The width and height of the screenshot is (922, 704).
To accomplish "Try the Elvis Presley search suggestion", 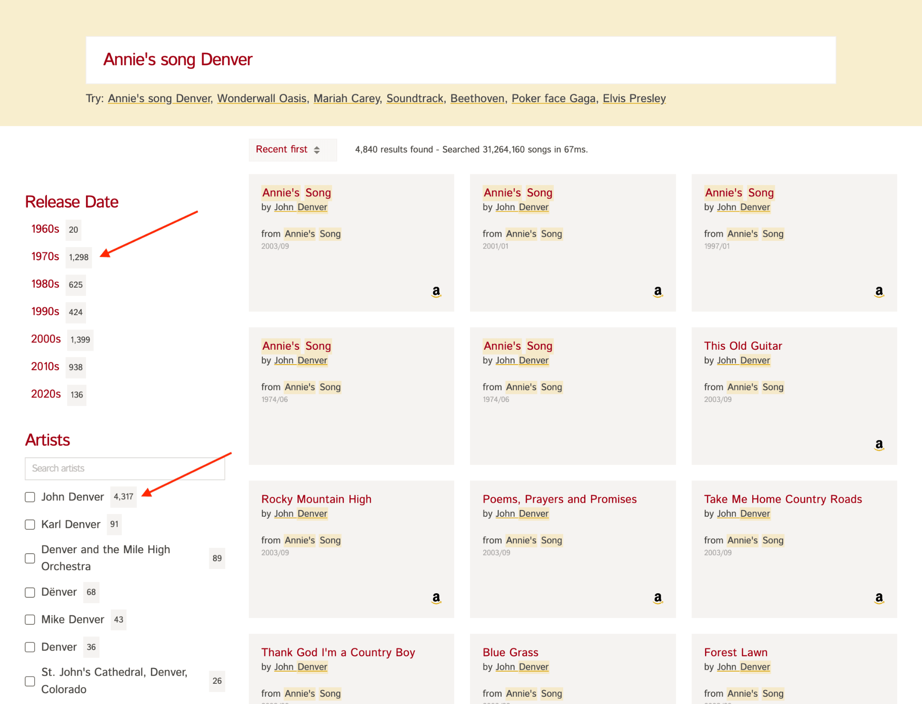I will 634,98.
